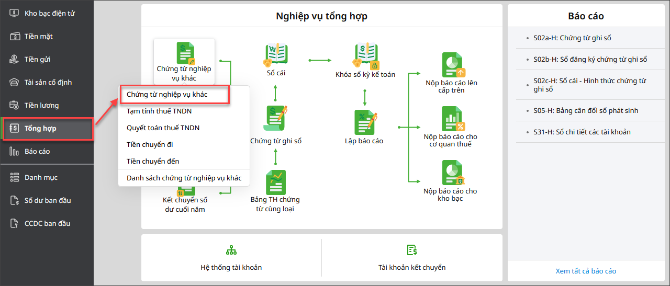Open report S02b-H: Sổ đăng ký chứng từ ghi sổ

pos(590,59)
